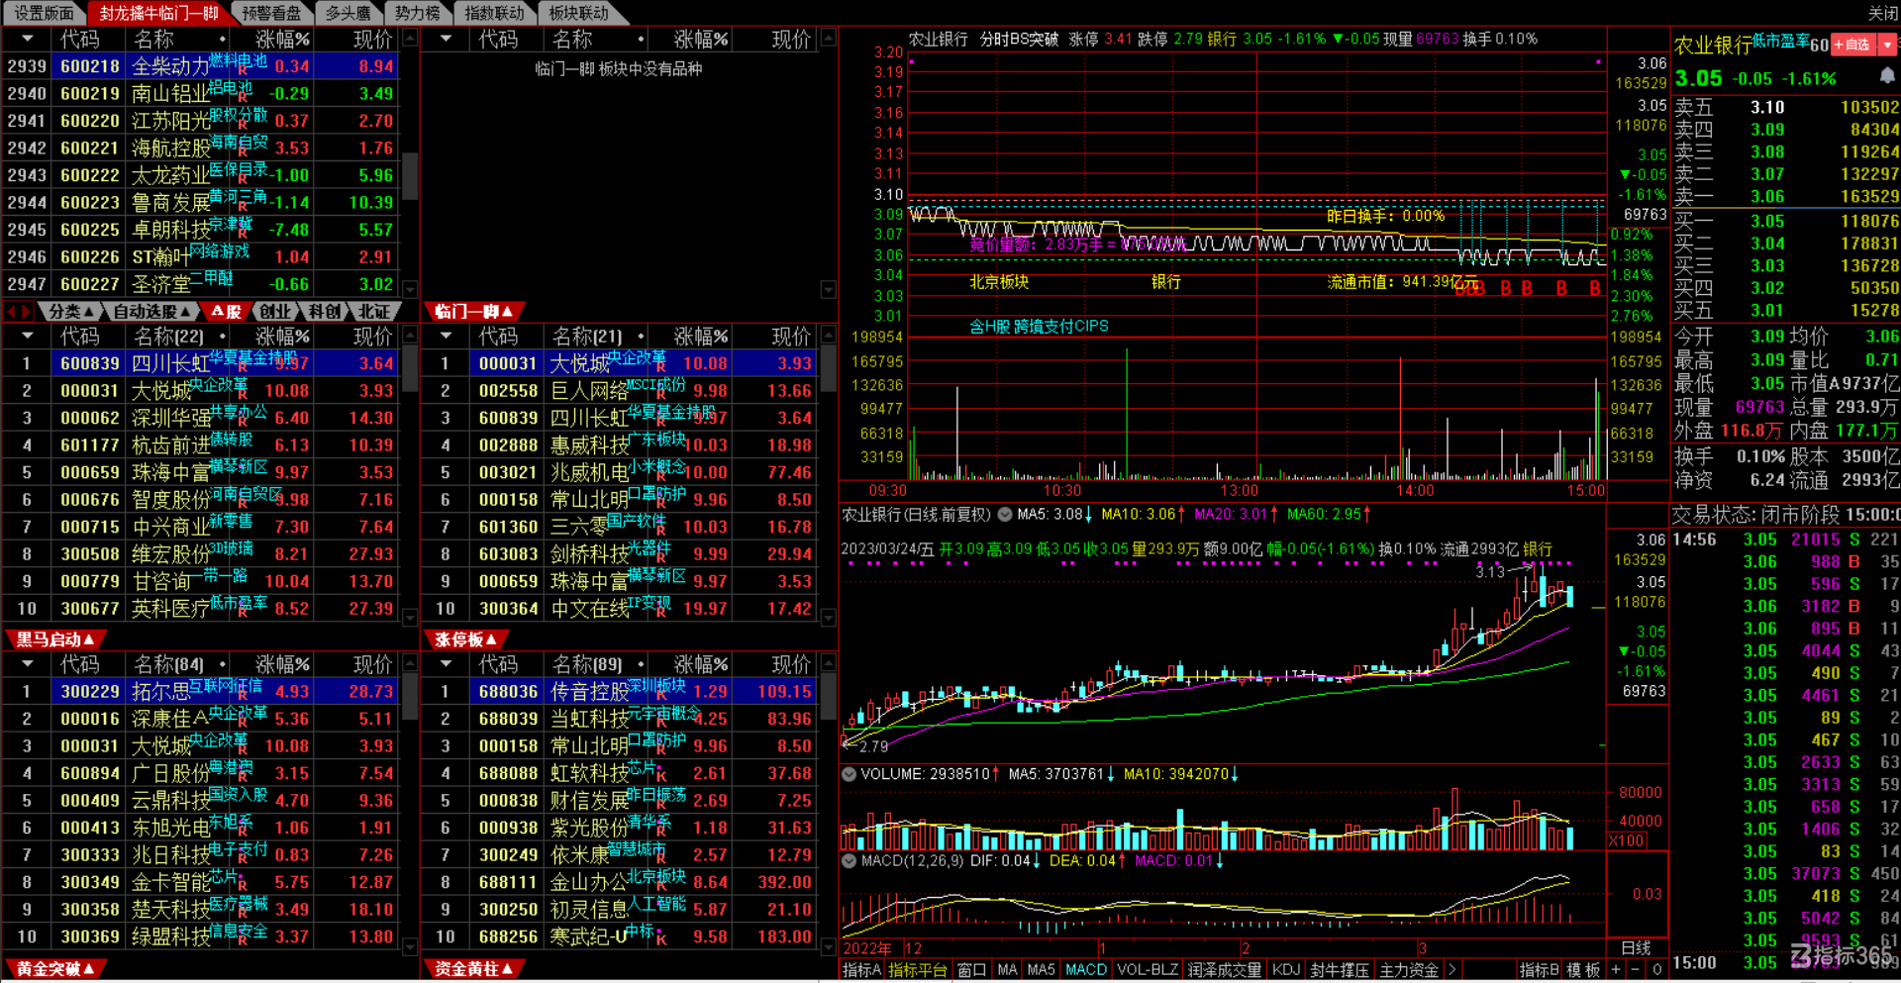Click scrollbar thumb of top-left stock list

pos(409,174)
